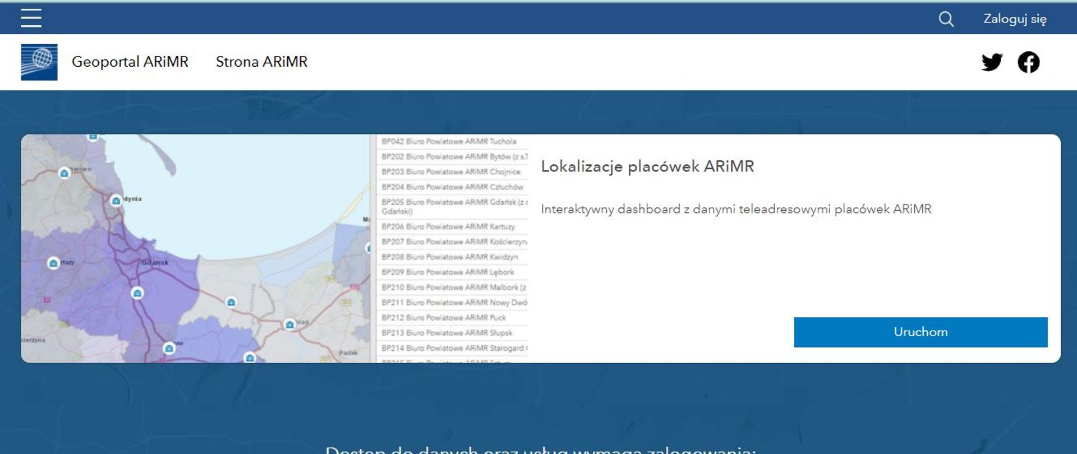This screenshot has height=454, width=1077.
Task: Click the Gdańsk label on map thumbnail
Action: pos(155,262)
